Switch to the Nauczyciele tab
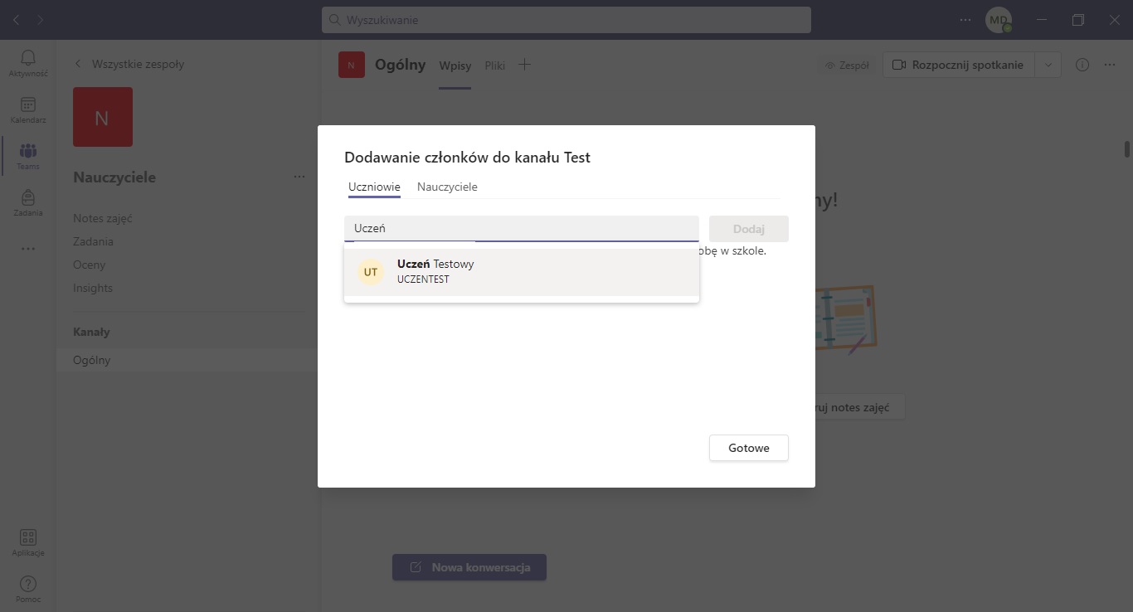This screenshot has width=1133, height=612. pos(447,187)
